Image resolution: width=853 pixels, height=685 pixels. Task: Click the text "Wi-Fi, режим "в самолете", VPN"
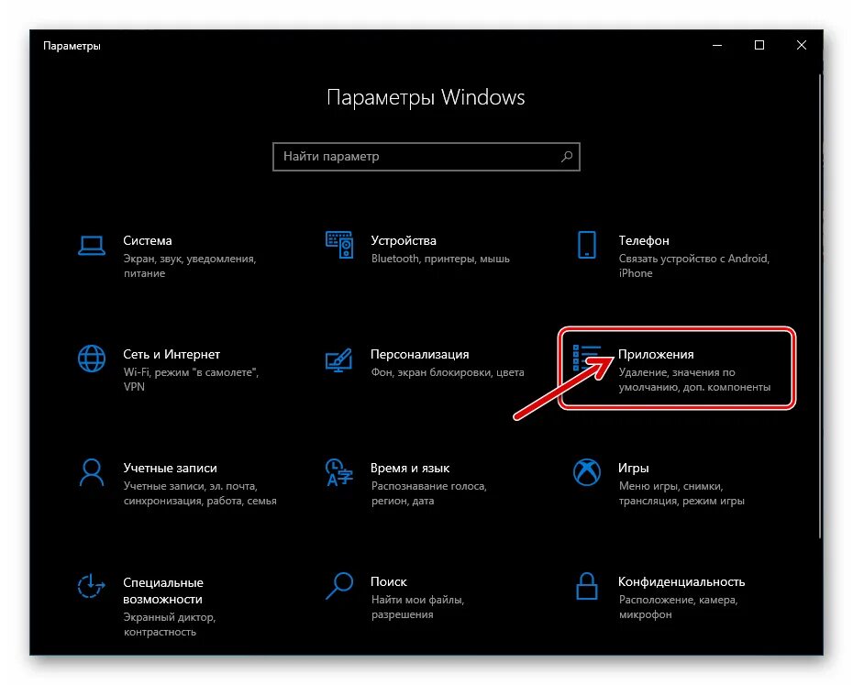191,380
